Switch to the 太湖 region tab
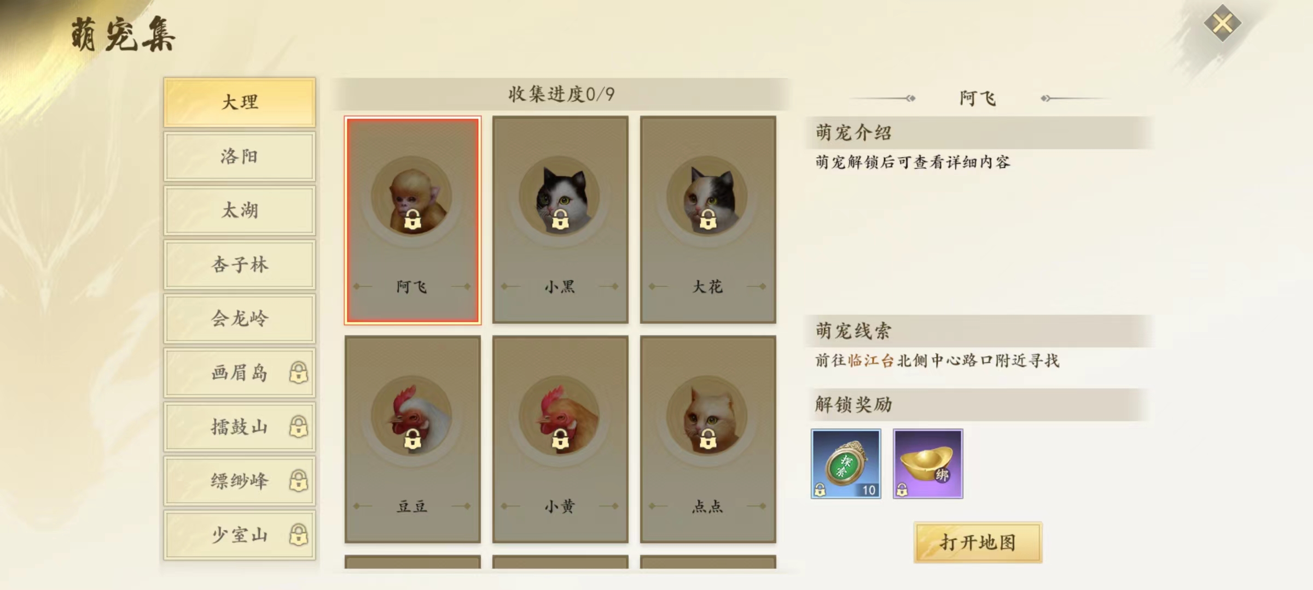This screenshot has width=1313, height=590. [x=240, y=210]
